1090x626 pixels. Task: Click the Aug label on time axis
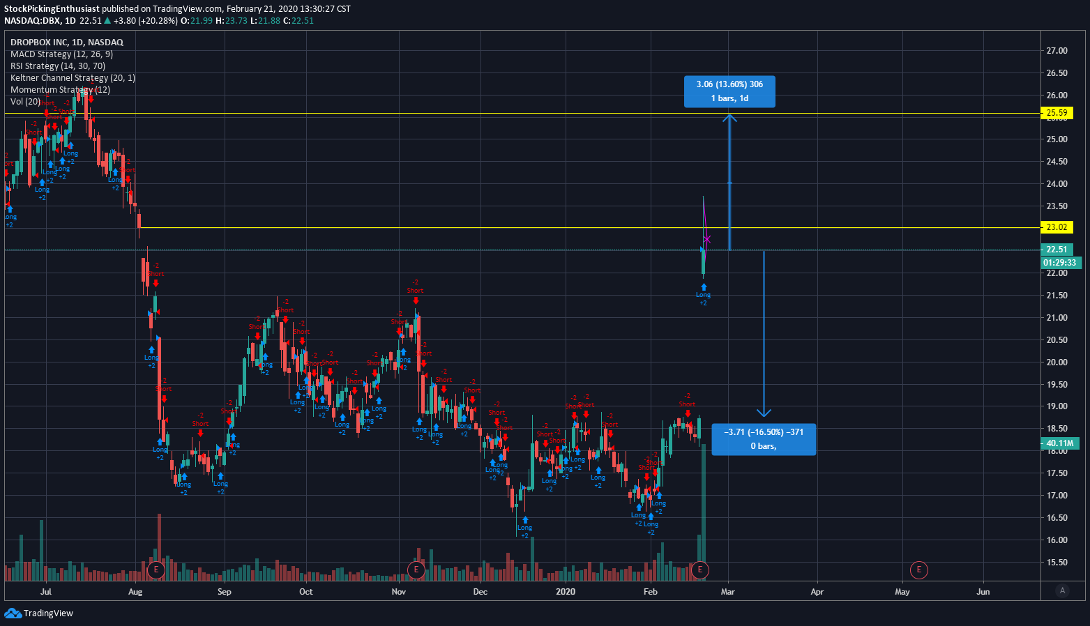[x=135, y=592]
